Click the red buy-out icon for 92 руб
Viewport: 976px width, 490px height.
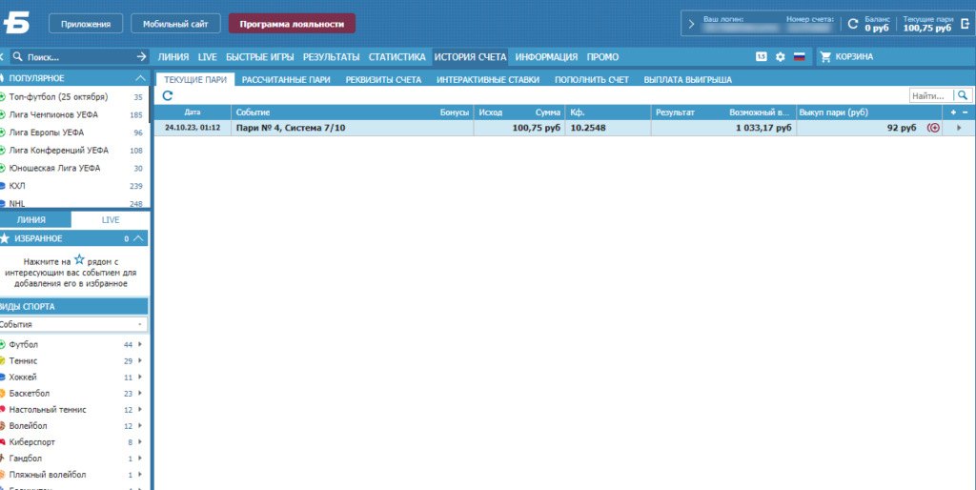933,128
